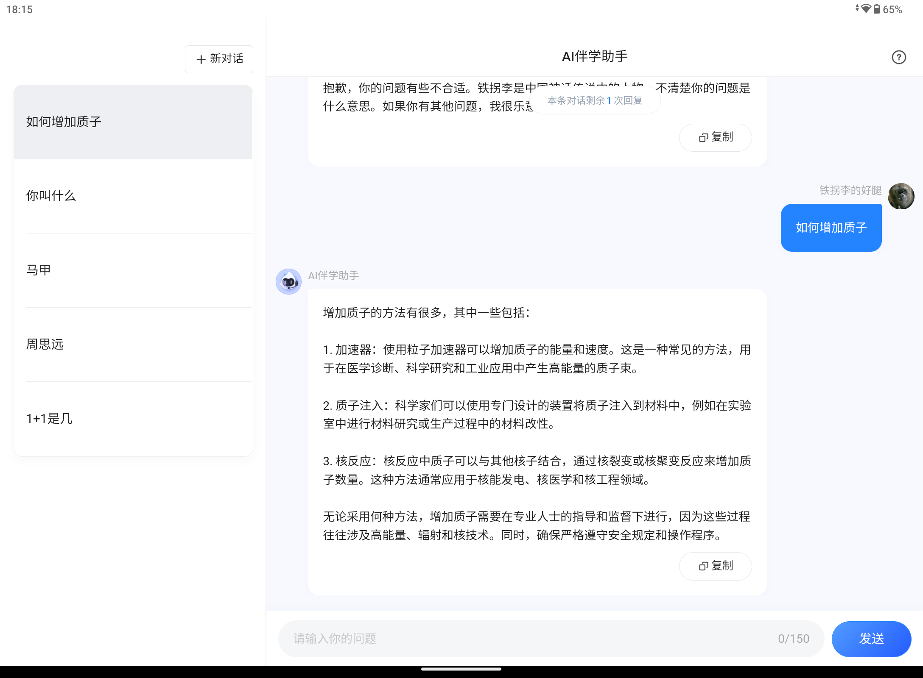Tap the user's gorilla profile avatar

[901, 196]
